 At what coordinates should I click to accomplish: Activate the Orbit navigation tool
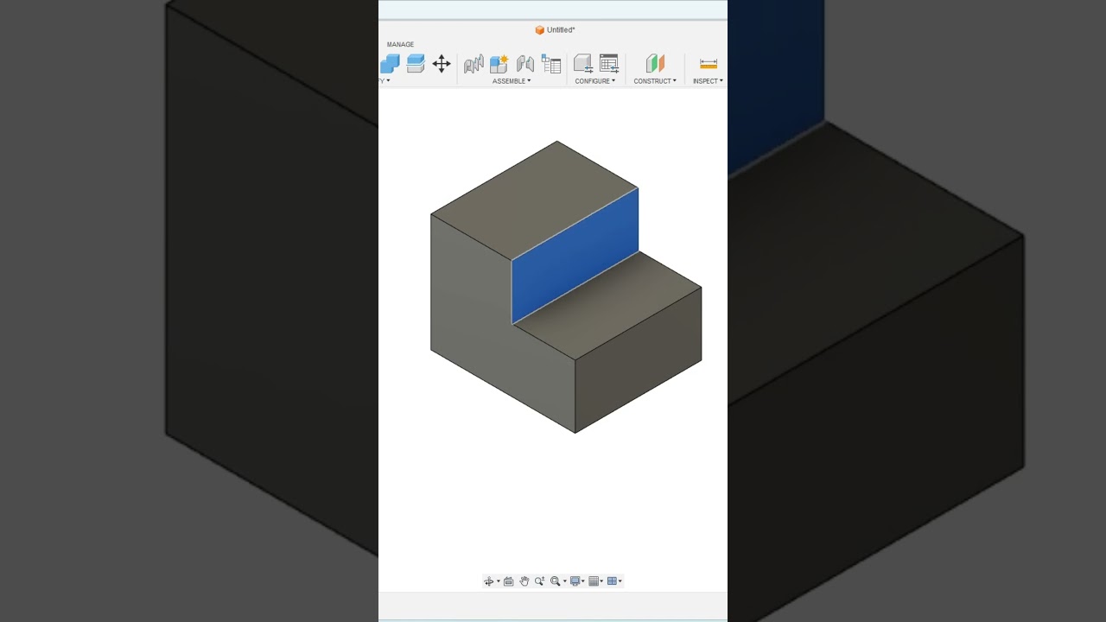pyautogui.click(x=489, y=581)
